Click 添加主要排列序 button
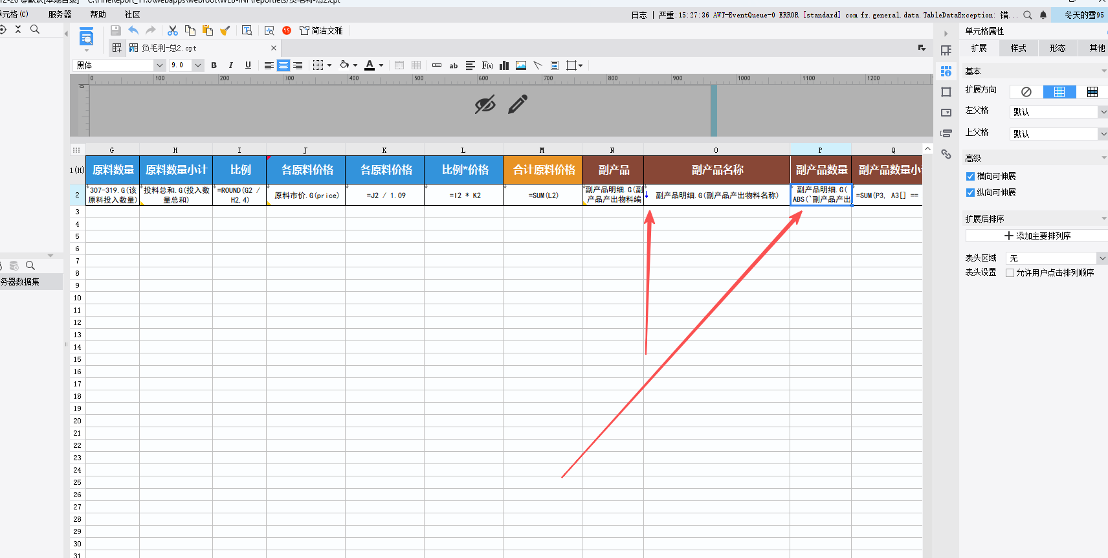Viewport: 1108px width, 558px height. [x=1037, y=236]
